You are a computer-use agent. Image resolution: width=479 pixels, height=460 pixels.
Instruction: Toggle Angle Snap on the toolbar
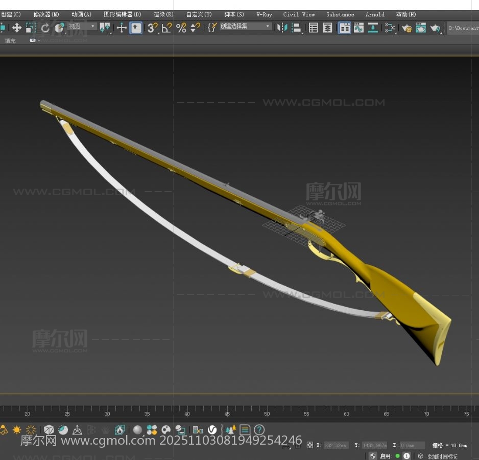166,28
